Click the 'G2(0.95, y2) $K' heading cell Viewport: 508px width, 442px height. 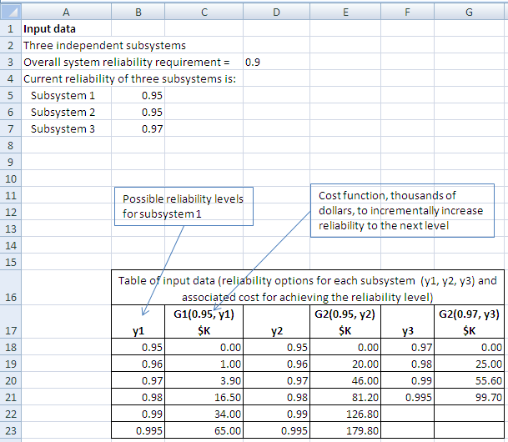(345, 322)
